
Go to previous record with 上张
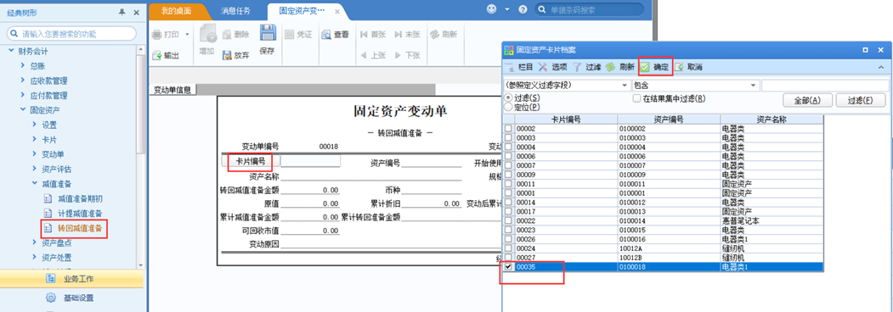[372, 55]
